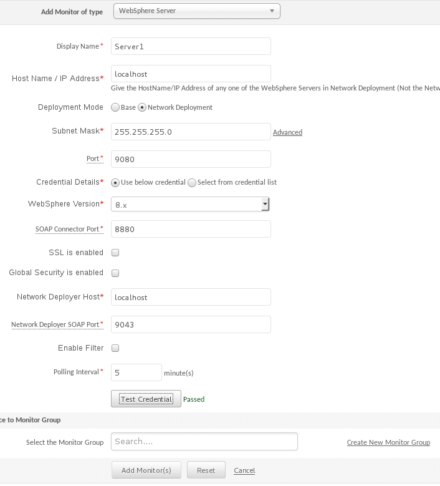Click the Test Credential button
The image size is (440, 486).
[146, 399]
